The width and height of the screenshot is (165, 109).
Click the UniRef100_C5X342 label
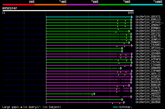point(148,62)
